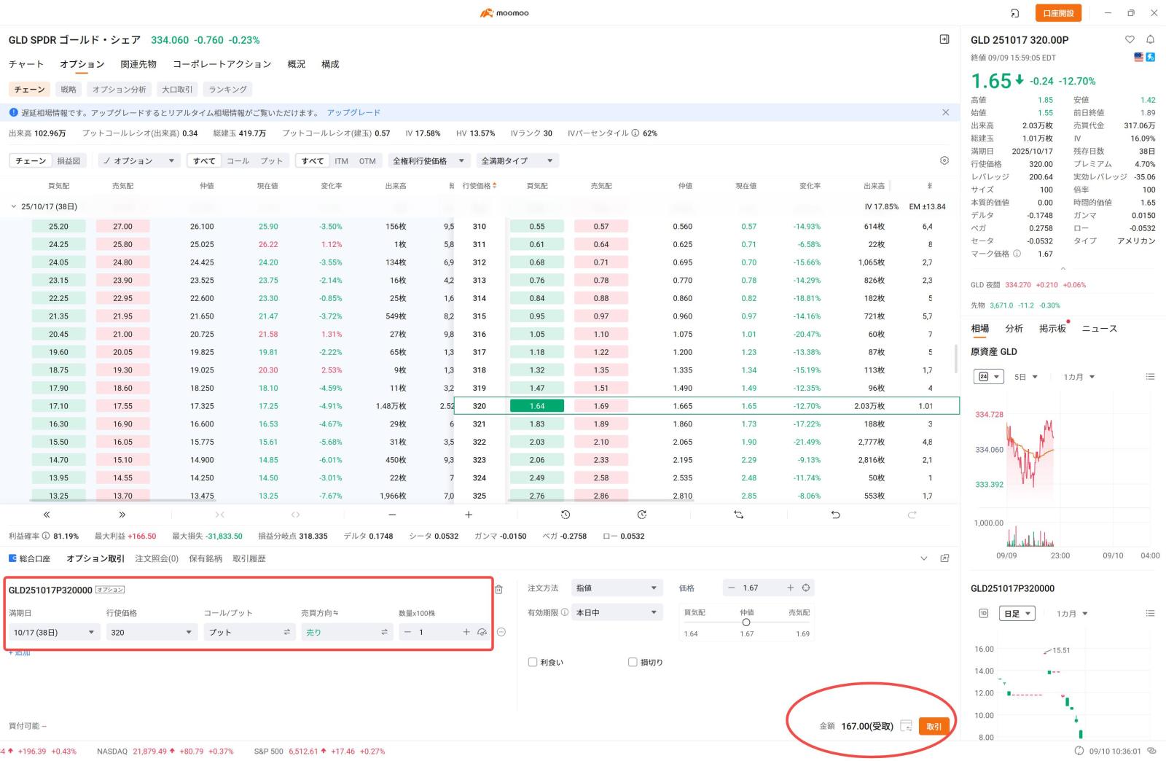The image size is (1166, 761).
Task: Open the 関連先物 tab
Action: (x=138, y=64)
